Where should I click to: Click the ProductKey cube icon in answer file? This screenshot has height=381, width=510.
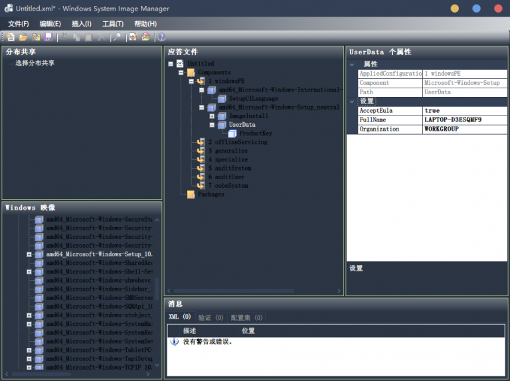click(x=232, y=133)
